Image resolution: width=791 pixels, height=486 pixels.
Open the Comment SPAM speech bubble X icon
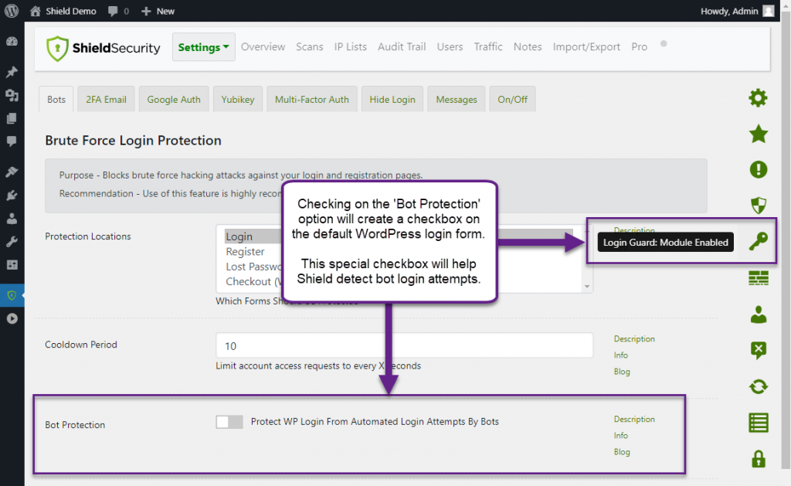tap(759, 350)
